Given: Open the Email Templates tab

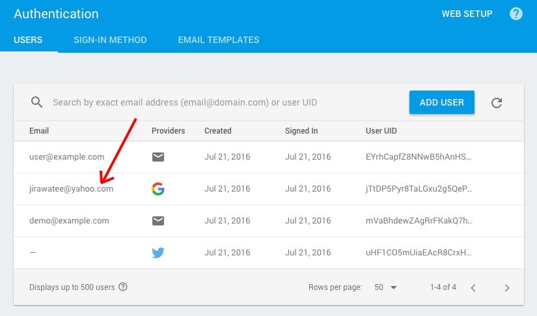Looking at the screenshot, I should [x=219, y=40].
